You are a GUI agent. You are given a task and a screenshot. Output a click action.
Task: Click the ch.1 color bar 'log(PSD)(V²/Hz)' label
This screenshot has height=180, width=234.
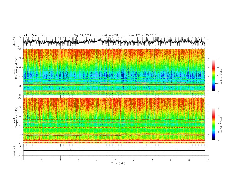click(221, 77)
